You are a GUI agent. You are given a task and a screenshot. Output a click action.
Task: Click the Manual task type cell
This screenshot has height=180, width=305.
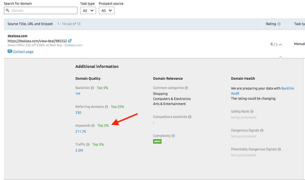tap(299, 44)
